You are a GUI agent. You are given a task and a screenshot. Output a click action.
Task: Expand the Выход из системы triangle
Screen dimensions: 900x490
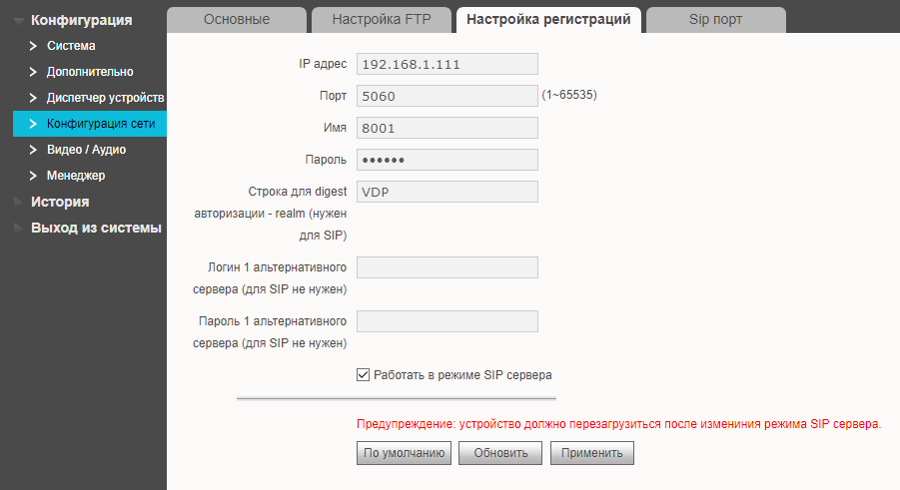coord(18,228)
